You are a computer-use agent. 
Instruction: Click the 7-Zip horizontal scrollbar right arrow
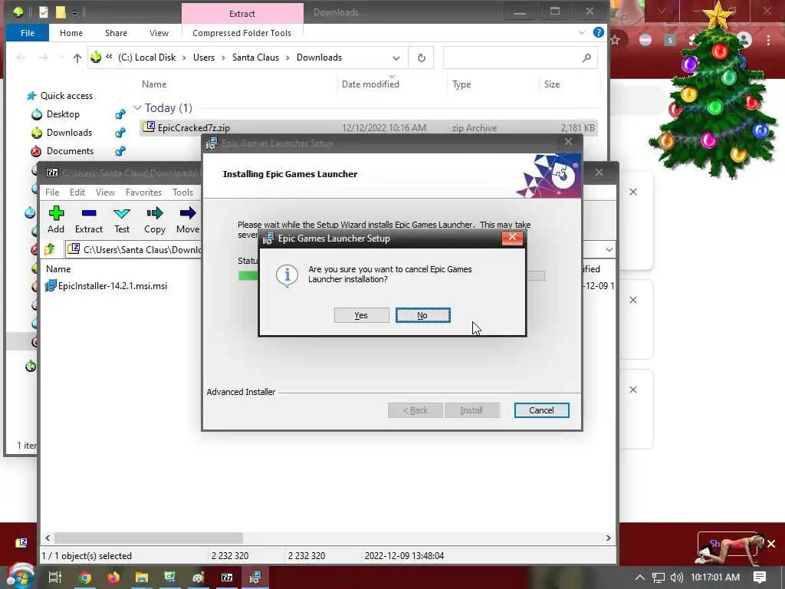pyautogui.click(x=608, y=538)
